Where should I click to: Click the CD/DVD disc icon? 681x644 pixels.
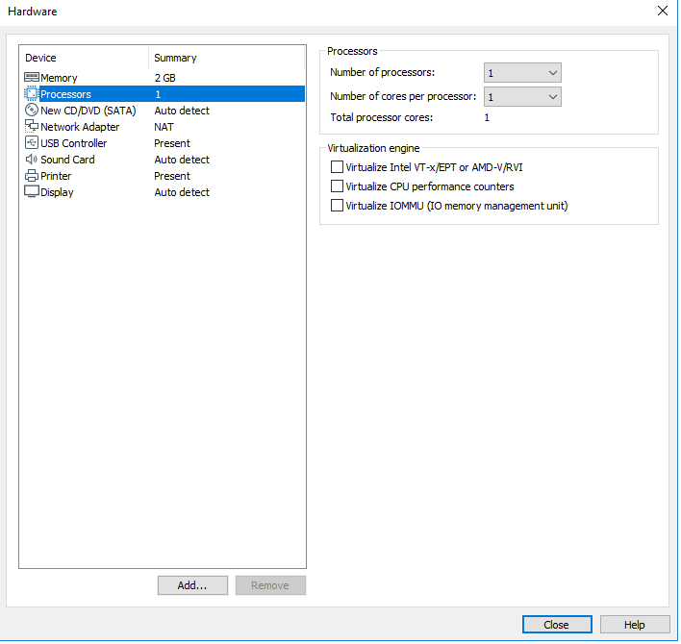(x=32, y=111)
